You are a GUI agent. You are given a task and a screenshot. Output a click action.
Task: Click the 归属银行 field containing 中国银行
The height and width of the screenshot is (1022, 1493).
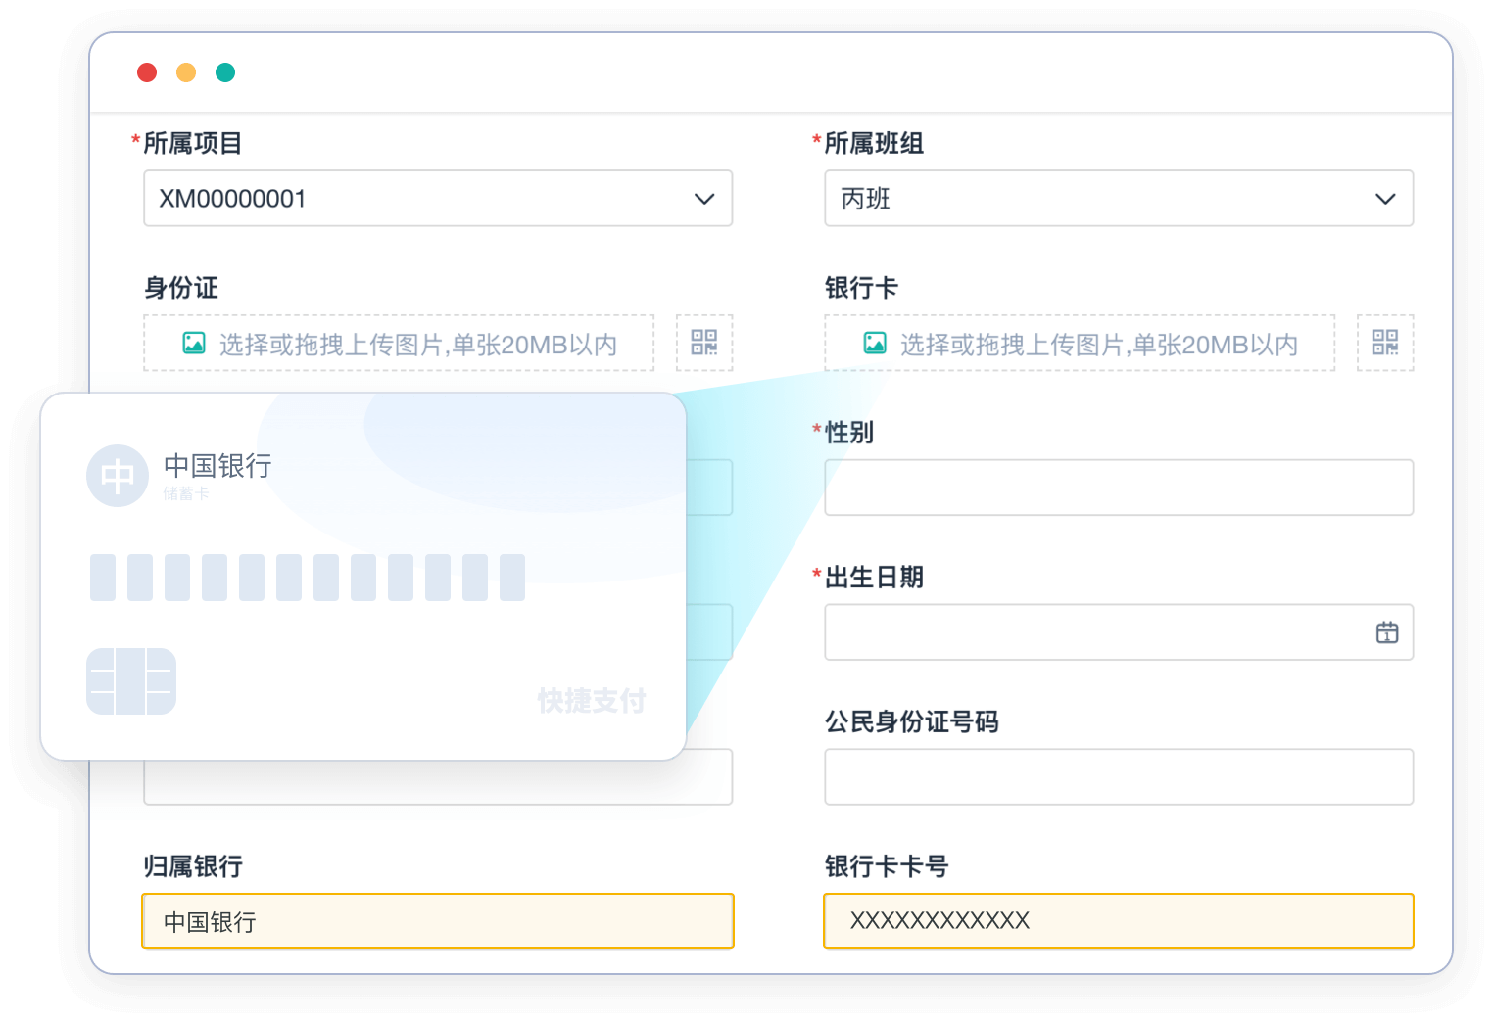pos(438,920)
